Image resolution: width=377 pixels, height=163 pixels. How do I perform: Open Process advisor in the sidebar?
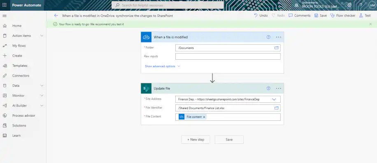click(23, 115)
